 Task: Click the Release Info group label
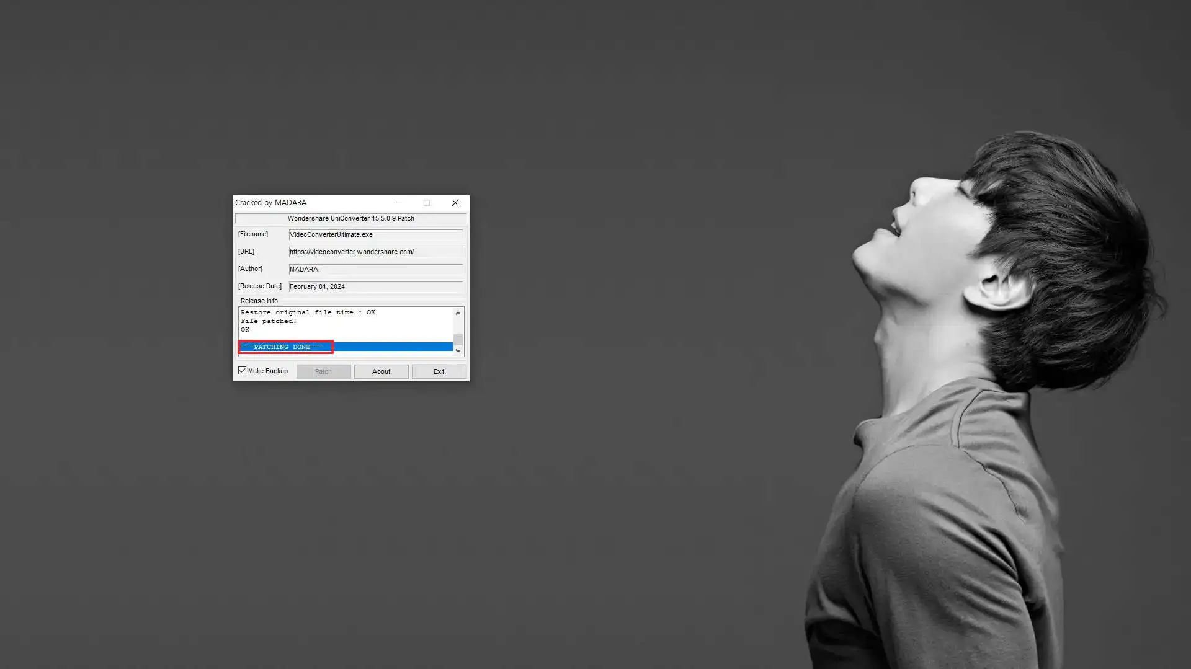coord(259,301)
